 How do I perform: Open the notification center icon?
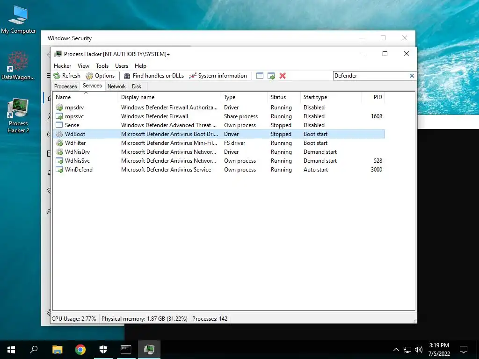[x=464, y=350]
